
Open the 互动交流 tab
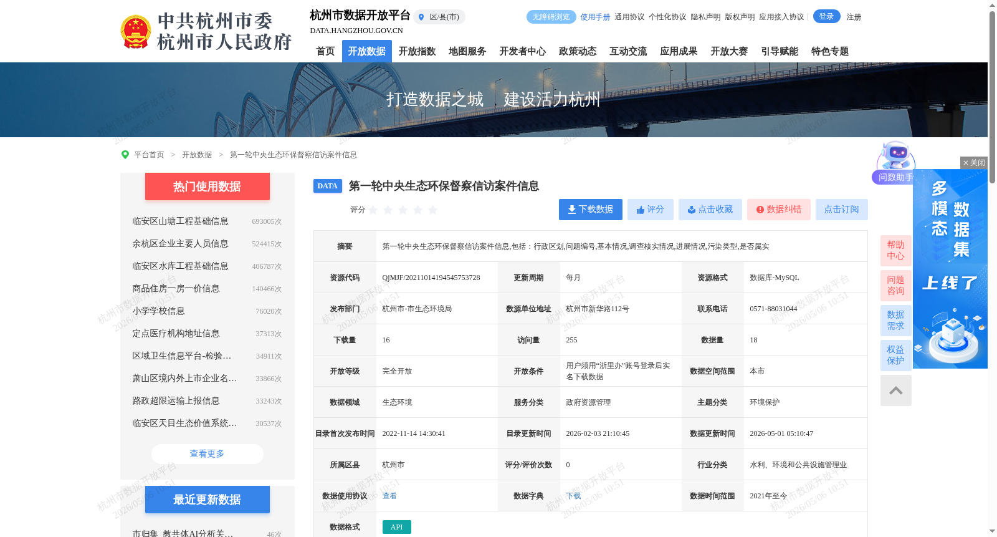(x=628, y=51)
